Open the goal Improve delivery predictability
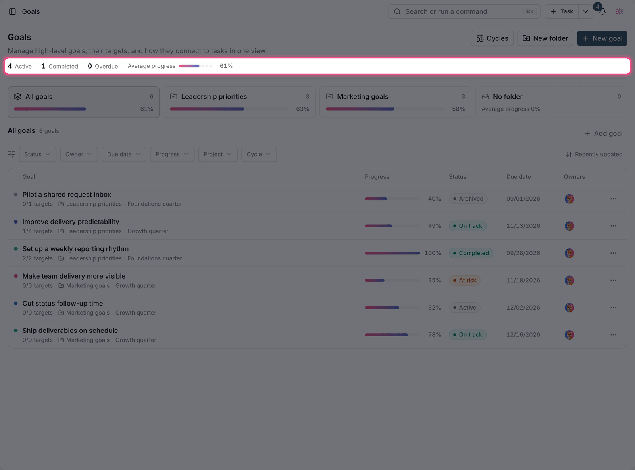 click(x=71, y=222)
